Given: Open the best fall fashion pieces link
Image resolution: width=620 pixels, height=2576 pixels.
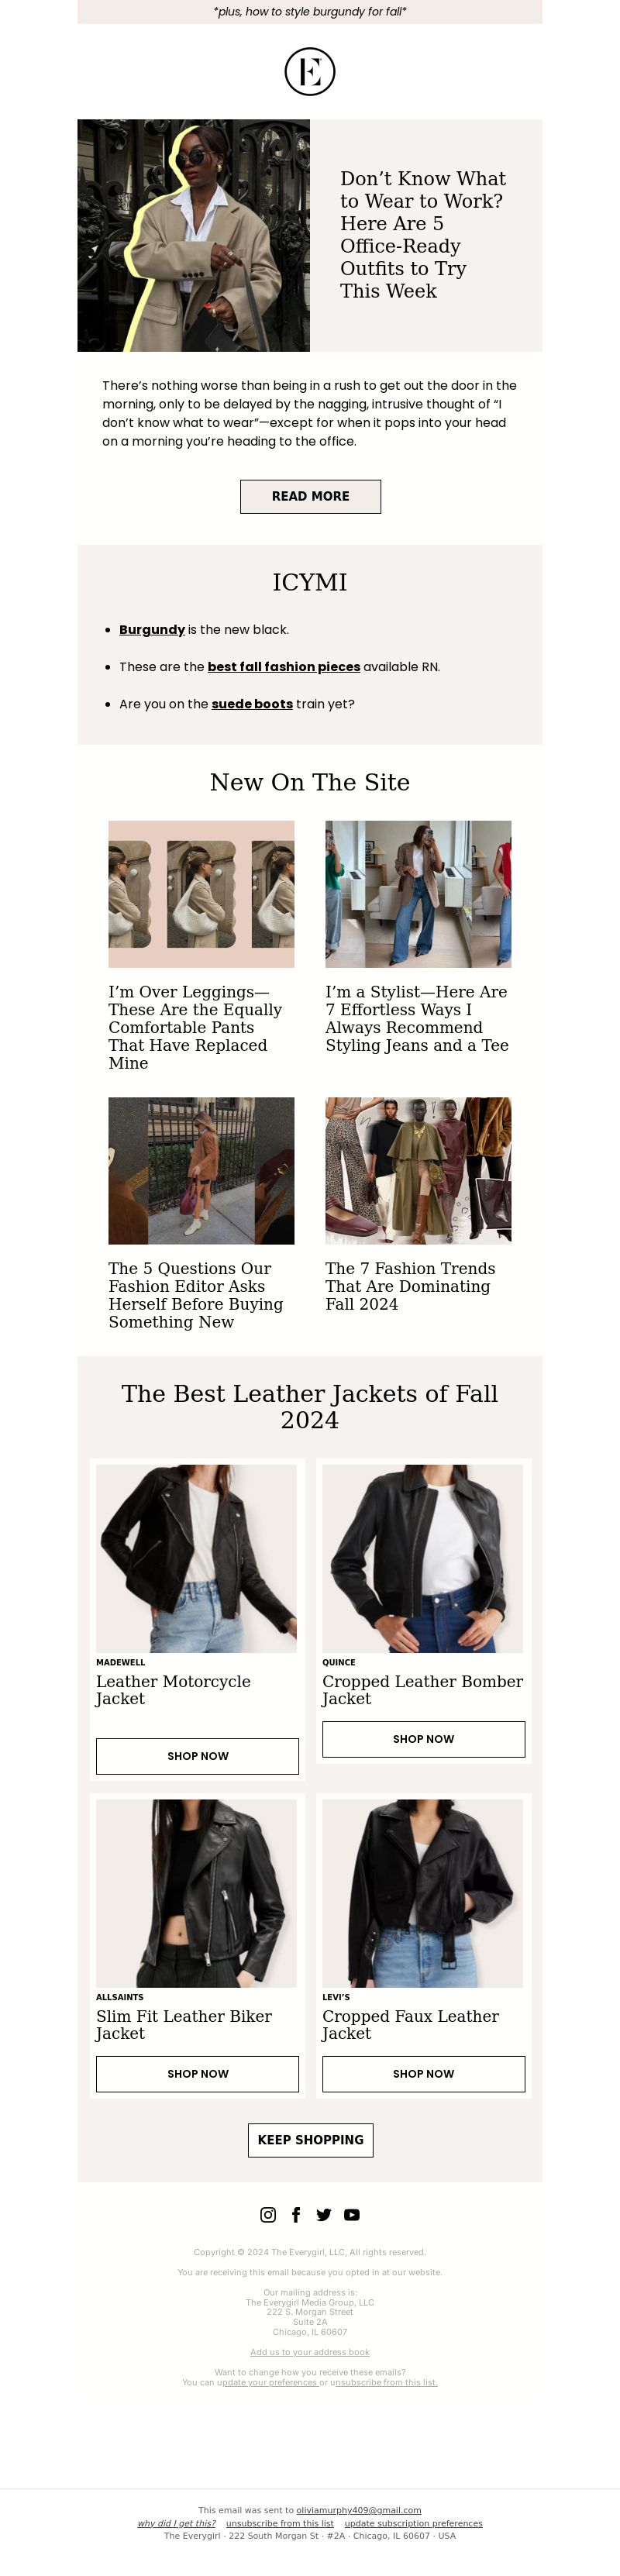Looking at the screenshot, I should click(284, 666).
